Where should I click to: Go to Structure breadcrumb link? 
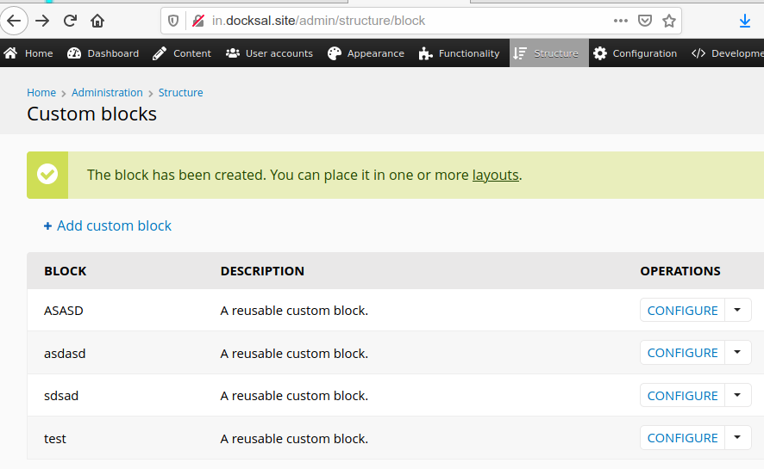tap(181, 92)
